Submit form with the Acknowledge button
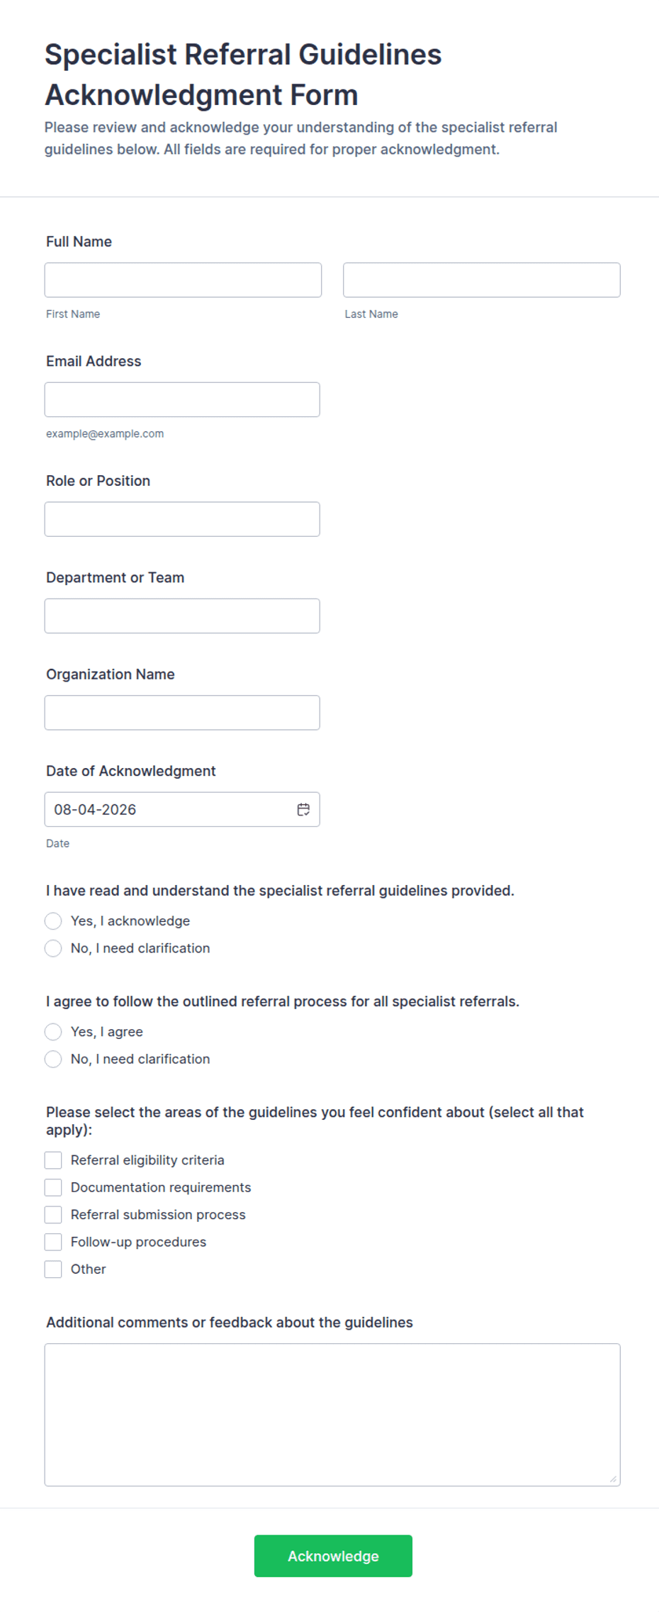 point(333,1556)
